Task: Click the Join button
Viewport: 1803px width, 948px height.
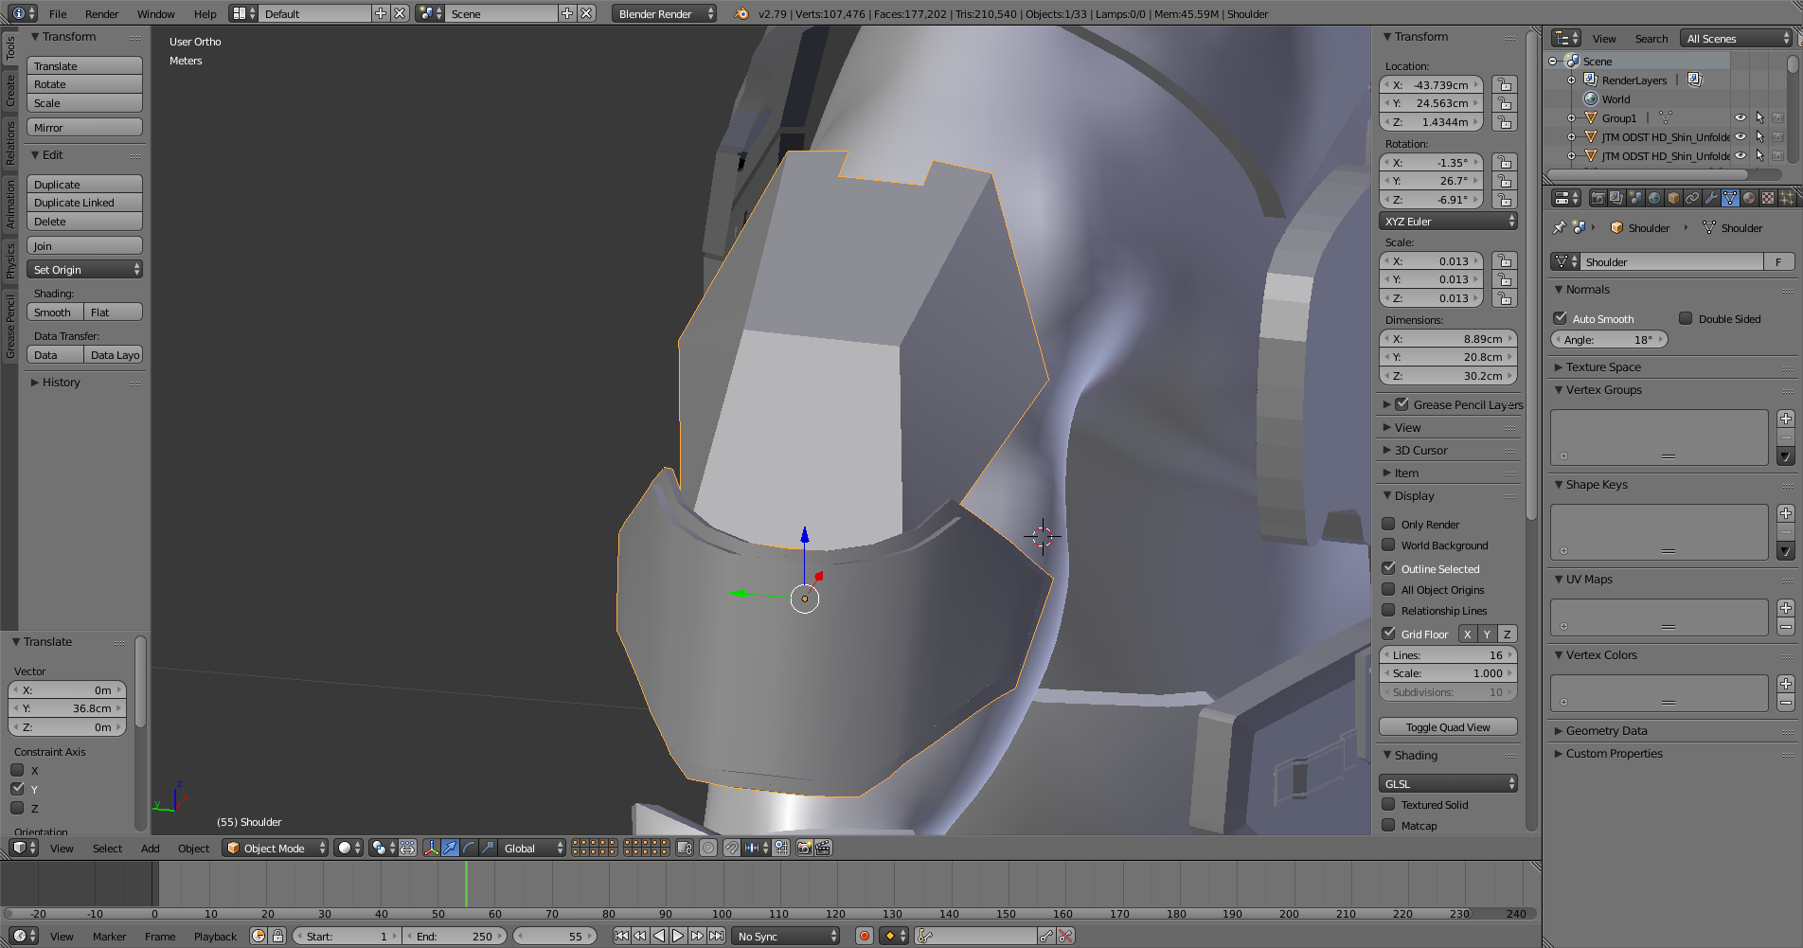Action: [84, 245]
